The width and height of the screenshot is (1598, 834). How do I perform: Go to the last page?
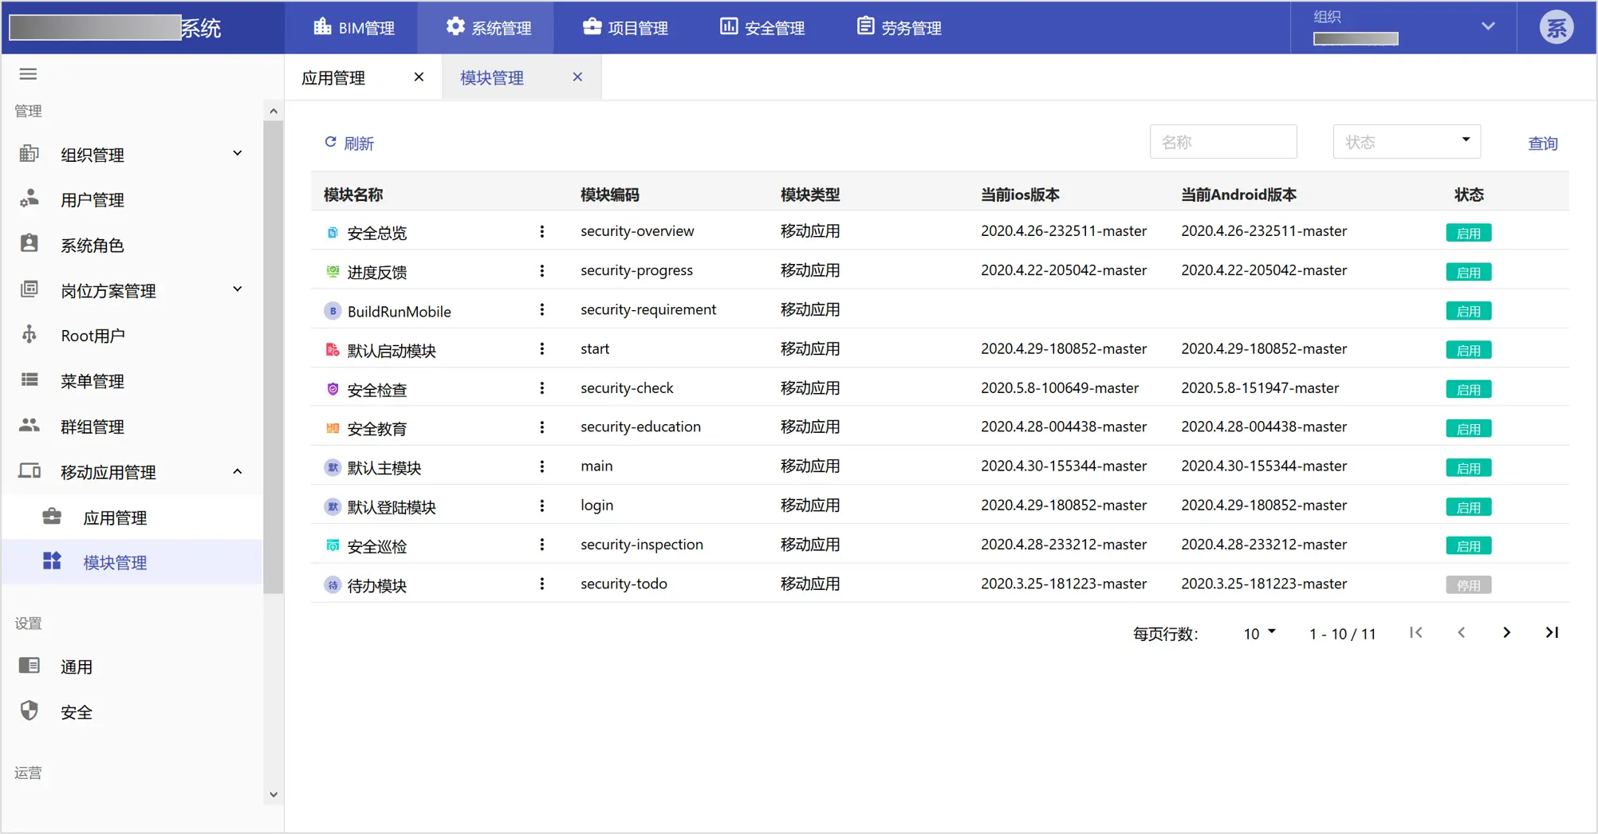pos(1552,632)
